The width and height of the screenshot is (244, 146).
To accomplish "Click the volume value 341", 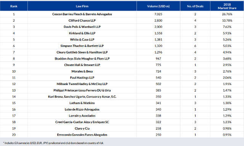I will point(159,103).
